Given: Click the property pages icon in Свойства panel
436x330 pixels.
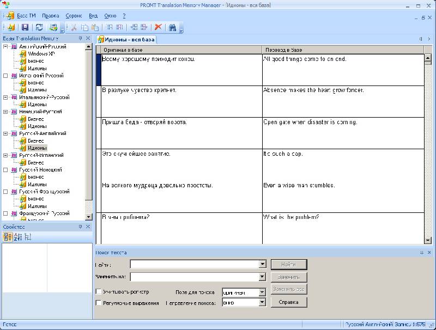Looking at the screenshot, I should (x=28, y=237).
